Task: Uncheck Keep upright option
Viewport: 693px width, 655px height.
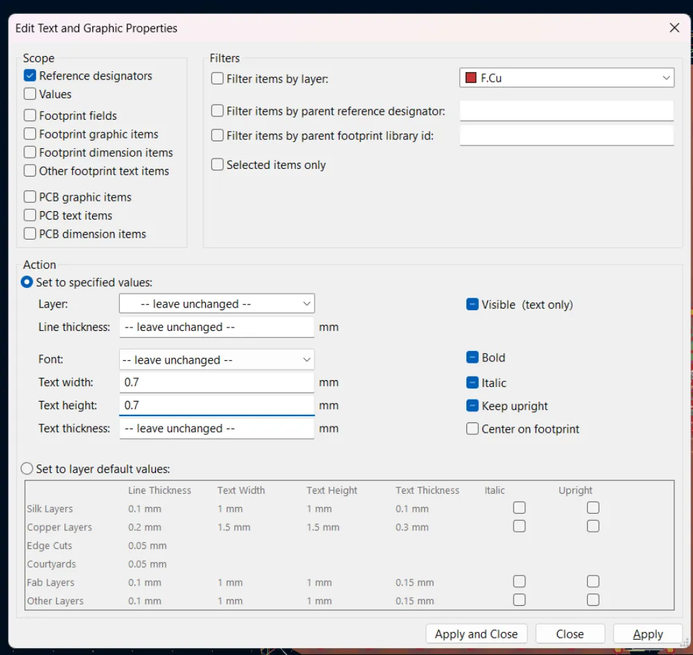Action: tap(472, 406)
